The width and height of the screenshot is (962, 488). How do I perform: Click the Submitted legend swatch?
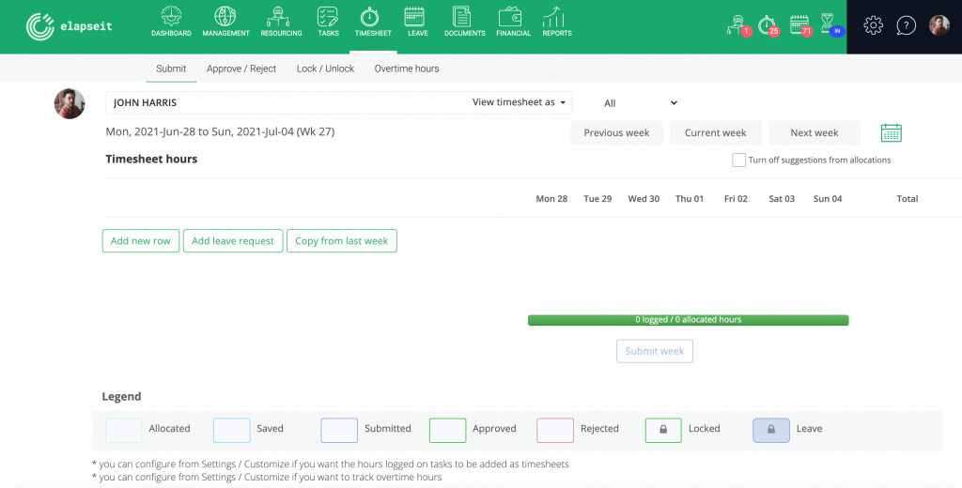[x=338, y=431]
